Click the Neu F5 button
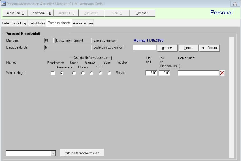241x161 pixels. tap(117, 13)
